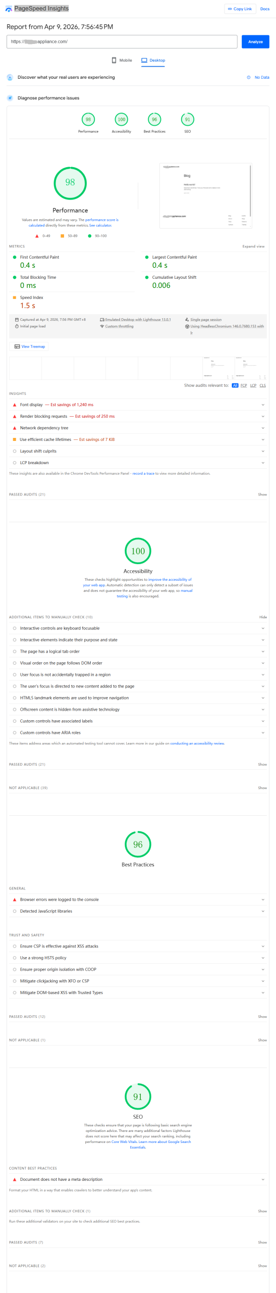The width and height of the screenshot is (276, 1293).
Task: Click the Performance 98 score gauge at top
Action: tap(88, 120)
